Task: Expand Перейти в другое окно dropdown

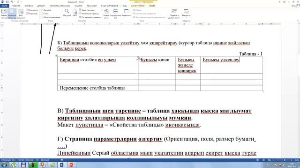Action: pos(174,14)
